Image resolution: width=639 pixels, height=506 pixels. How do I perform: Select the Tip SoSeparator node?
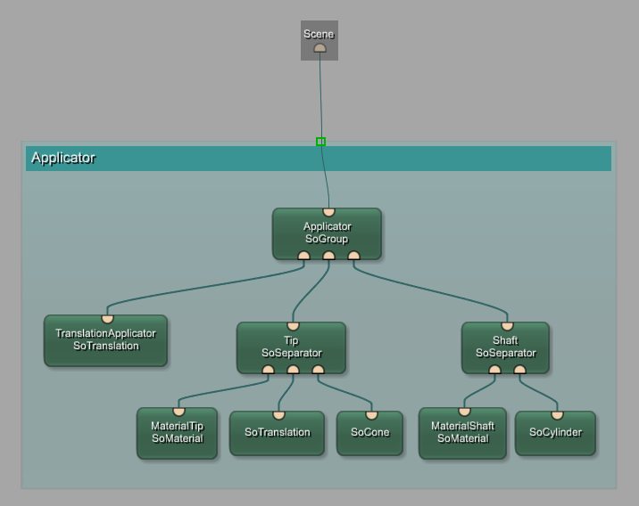[291, 347]
